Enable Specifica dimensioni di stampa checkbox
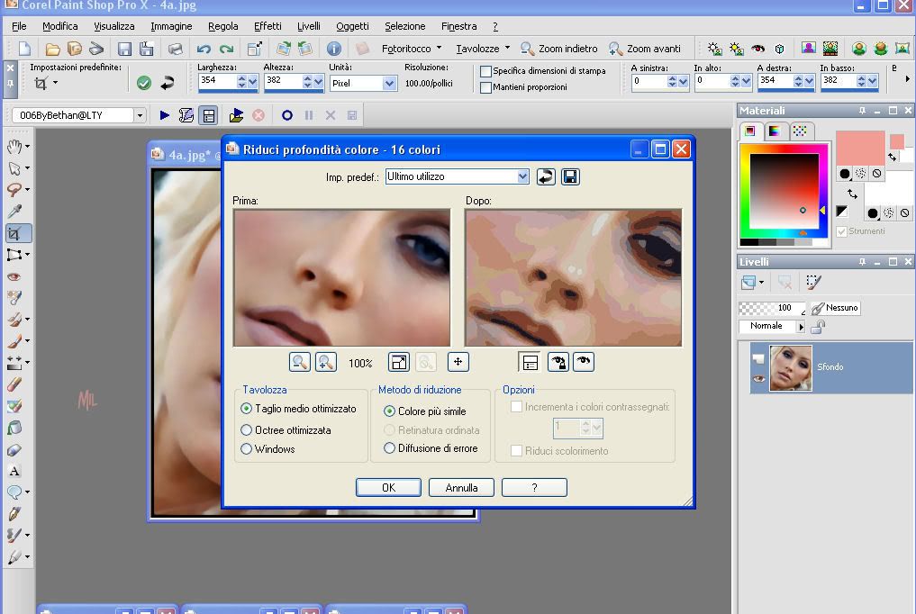 [485, 71]
